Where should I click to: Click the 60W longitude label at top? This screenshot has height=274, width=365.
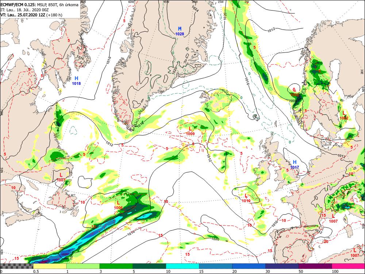(x=131, y=2)
